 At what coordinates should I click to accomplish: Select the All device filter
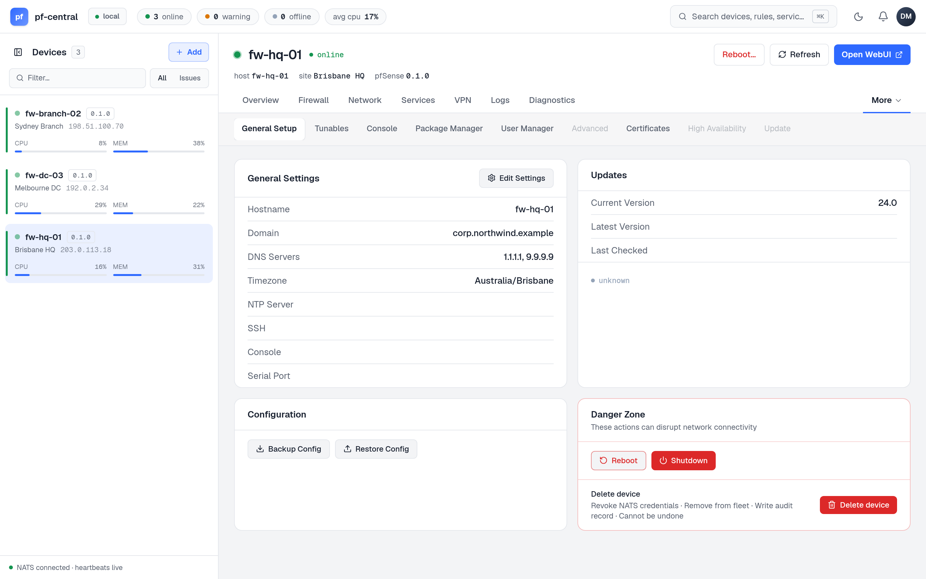(162, 78)
